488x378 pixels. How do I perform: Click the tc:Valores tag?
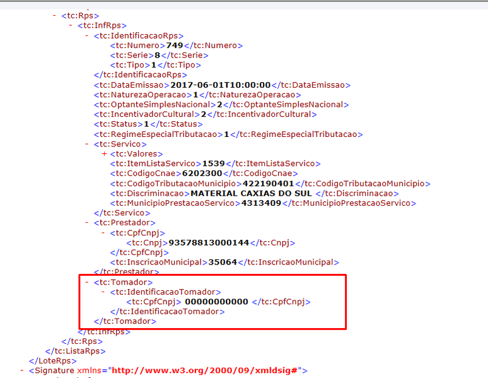(136, 153)
